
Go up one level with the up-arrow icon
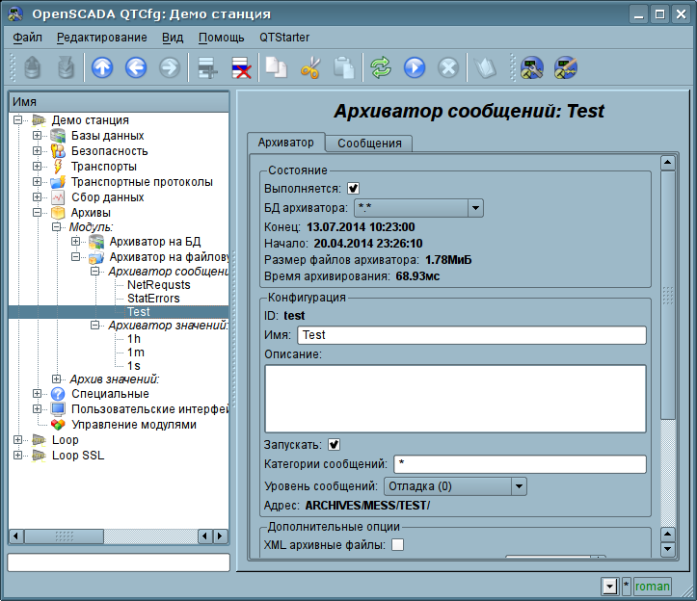pos(102,68)
